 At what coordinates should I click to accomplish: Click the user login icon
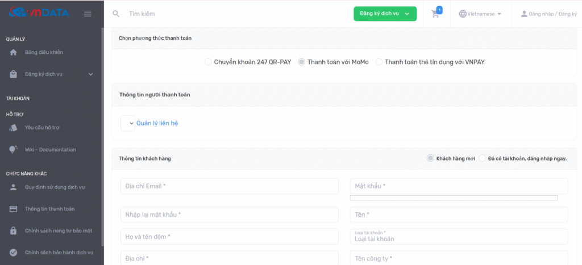pyautogui.click(x=524, y=14)
